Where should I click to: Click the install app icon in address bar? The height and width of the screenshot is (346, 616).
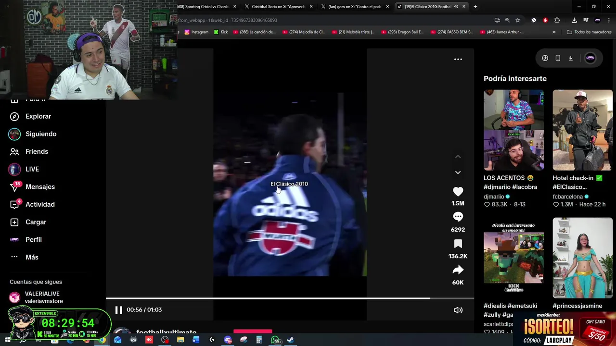(x=497, y=20)
